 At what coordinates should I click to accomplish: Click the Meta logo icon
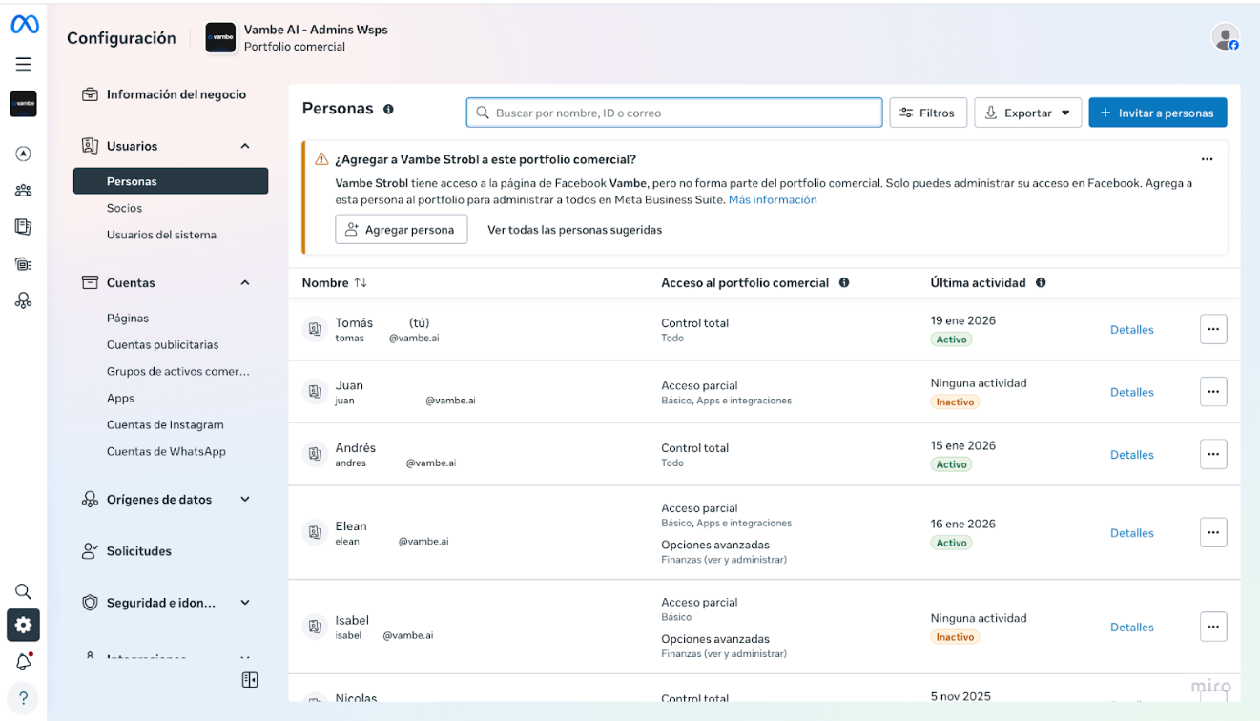[24, 26]
